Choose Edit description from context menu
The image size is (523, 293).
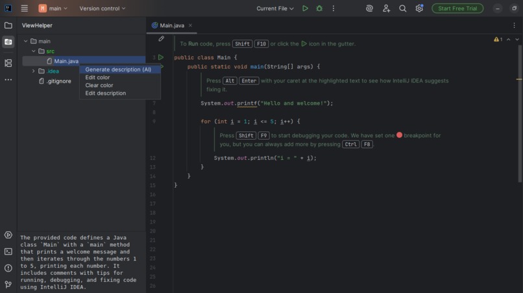coord(120,93)
